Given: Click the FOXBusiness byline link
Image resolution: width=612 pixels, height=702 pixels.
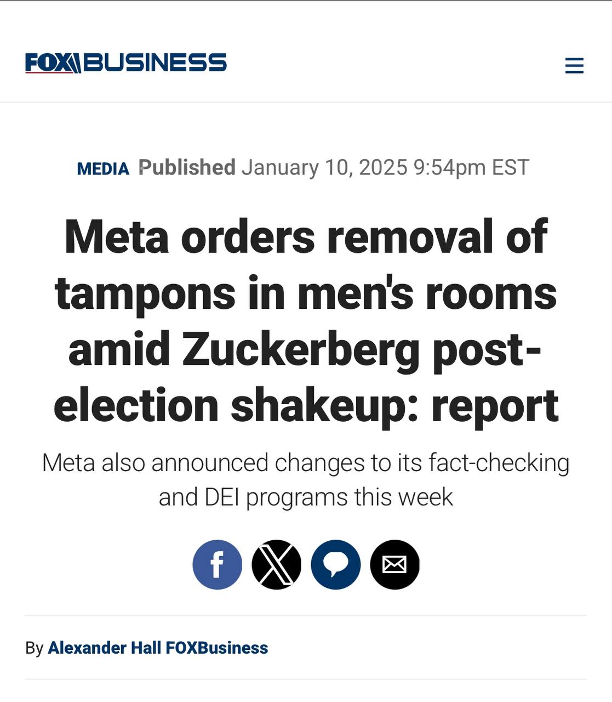Looking at the screenshot, I should click(217, 648).
